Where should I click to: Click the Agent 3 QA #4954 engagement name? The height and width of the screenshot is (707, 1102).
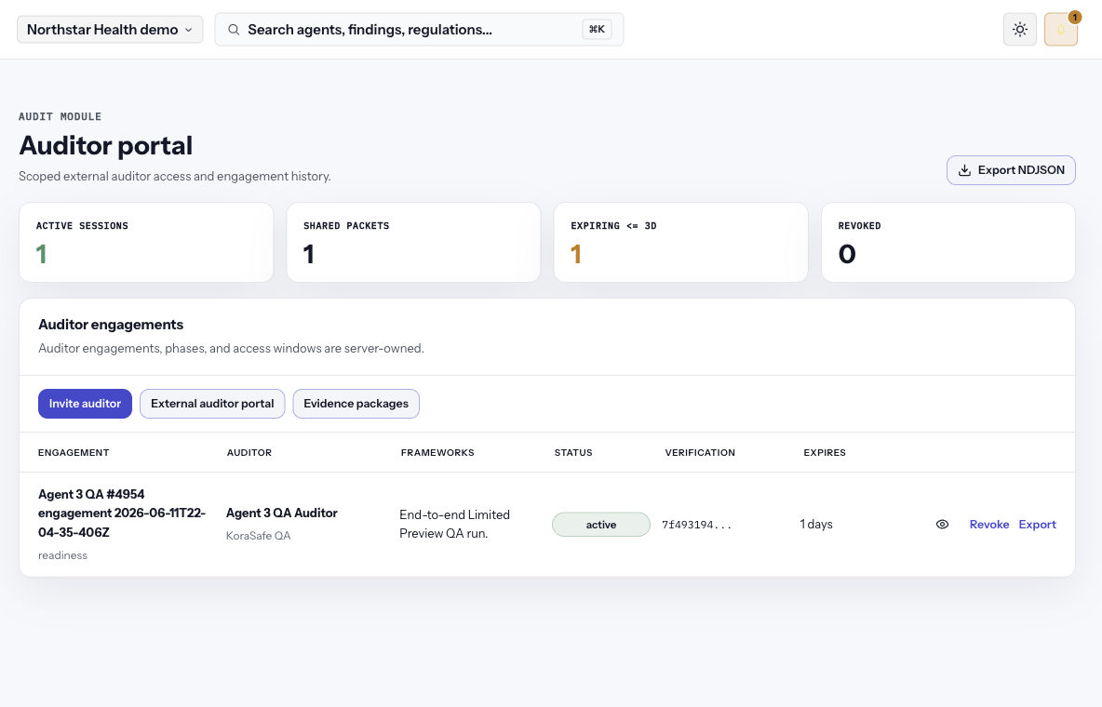pyautogui.click(x=122, y=513)
